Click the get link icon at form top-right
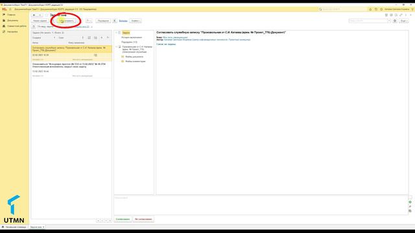 click(x=401, y=15)
